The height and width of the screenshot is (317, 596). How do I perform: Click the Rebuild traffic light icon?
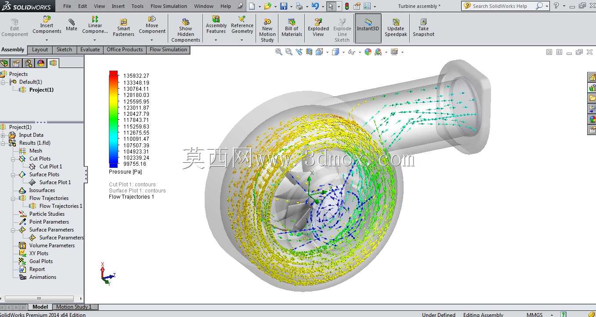[347, 6]
